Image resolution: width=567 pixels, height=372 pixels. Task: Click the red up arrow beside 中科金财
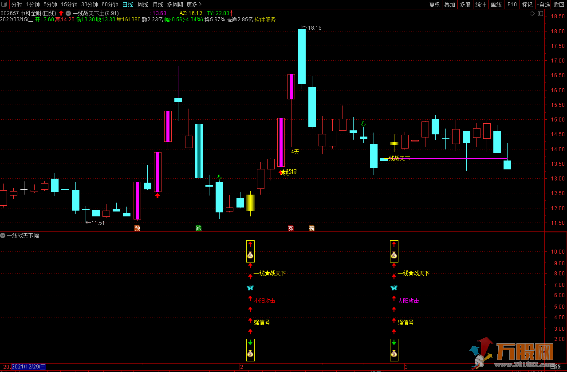point(61,13)
